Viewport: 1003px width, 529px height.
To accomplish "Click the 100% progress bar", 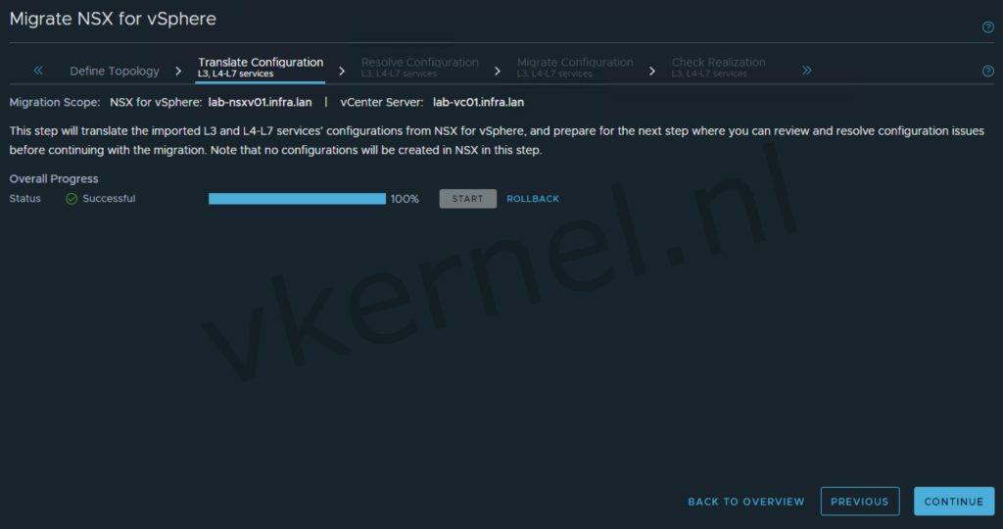I will 297,199.
